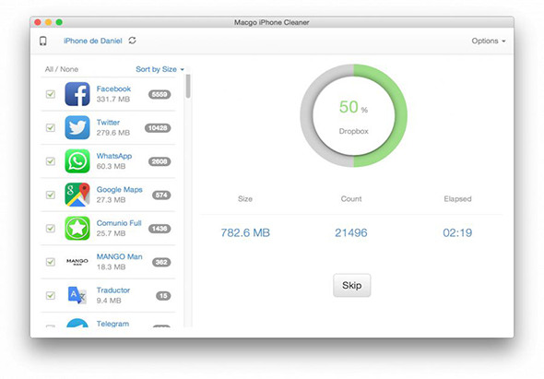The width and height of the screenshot is (544, 379).
Task: Uncheck the Google Maps checkbox
Action: tap(51, 195)
